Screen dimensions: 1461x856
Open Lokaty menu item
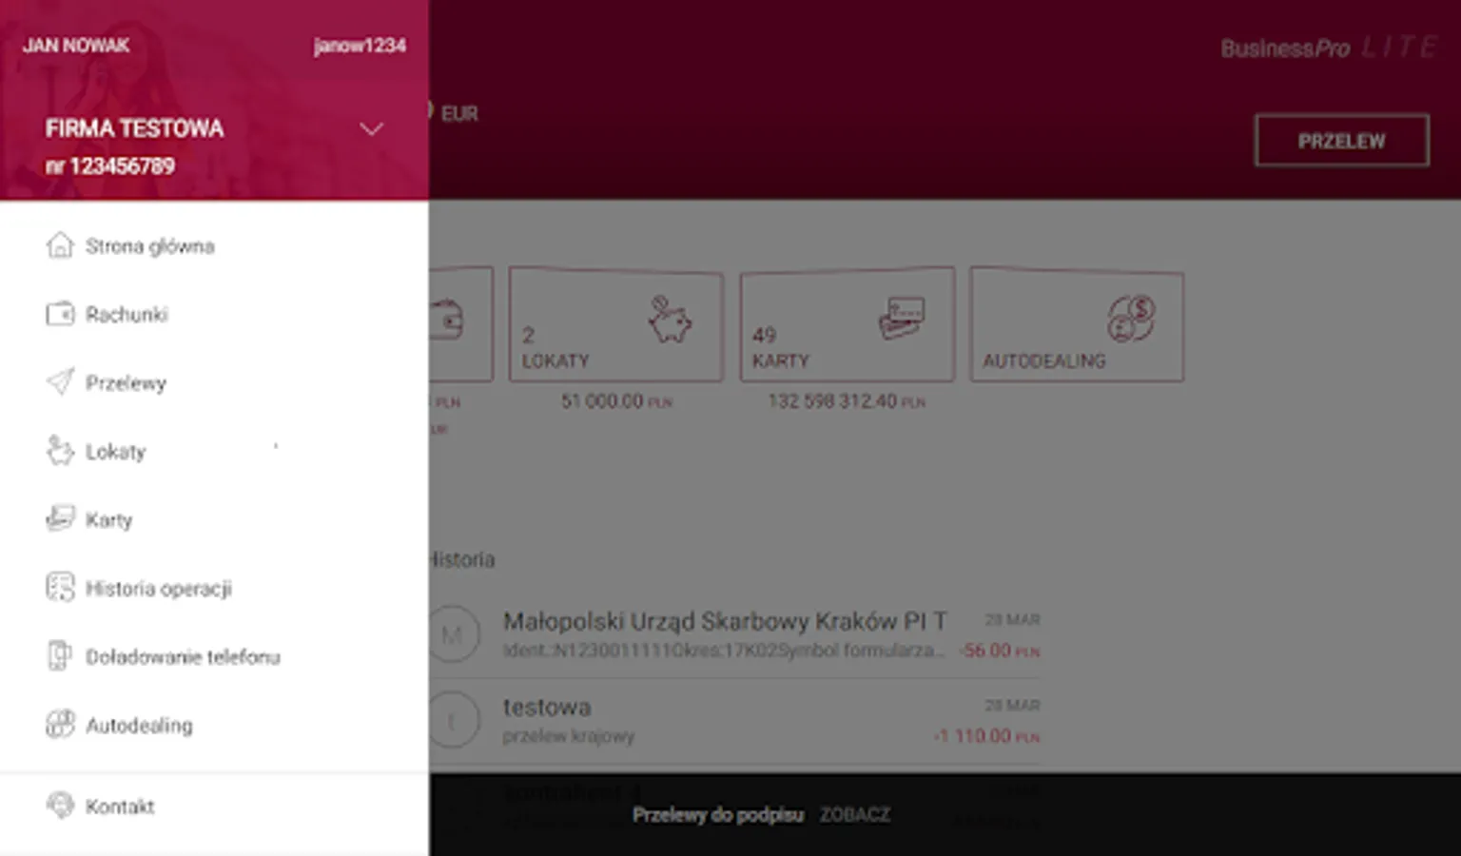[x=214, y=452]
